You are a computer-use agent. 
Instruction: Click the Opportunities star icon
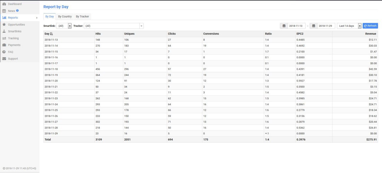coord(4,24)
